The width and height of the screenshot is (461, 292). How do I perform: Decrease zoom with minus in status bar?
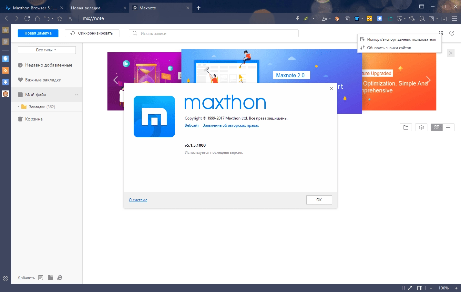point(431,288)
